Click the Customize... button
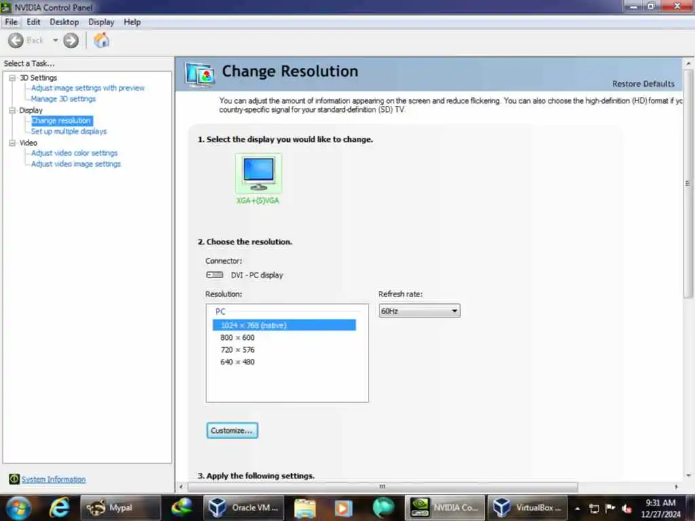The image size is (695, 521). click(232, 430)
